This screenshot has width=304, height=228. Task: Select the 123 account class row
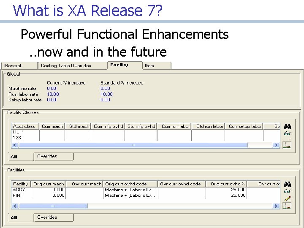146,138
